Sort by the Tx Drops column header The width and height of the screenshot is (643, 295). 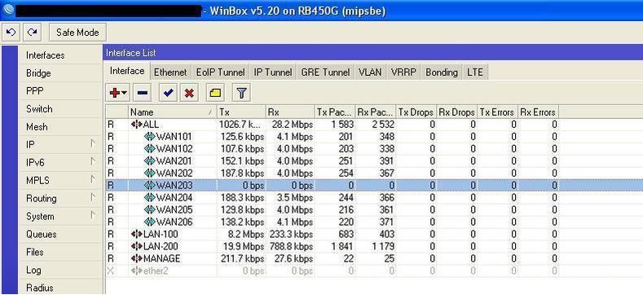416,112
